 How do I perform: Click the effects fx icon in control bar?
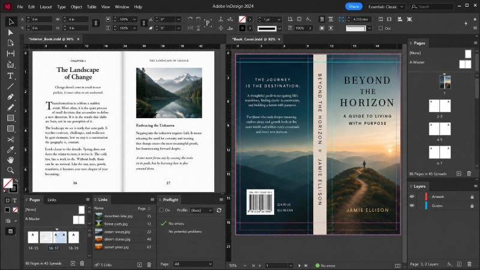[x=308, y=19]
